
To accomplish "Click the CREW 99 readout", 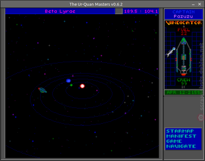I will [x=184, y=81].
